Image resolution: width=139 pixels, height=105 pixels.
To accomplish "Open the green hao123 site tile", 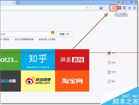I will (10, 60).
